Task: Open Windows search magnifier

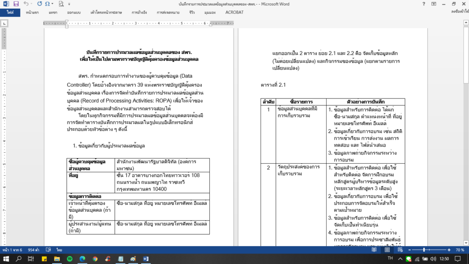Action: (x=18, y=259)
